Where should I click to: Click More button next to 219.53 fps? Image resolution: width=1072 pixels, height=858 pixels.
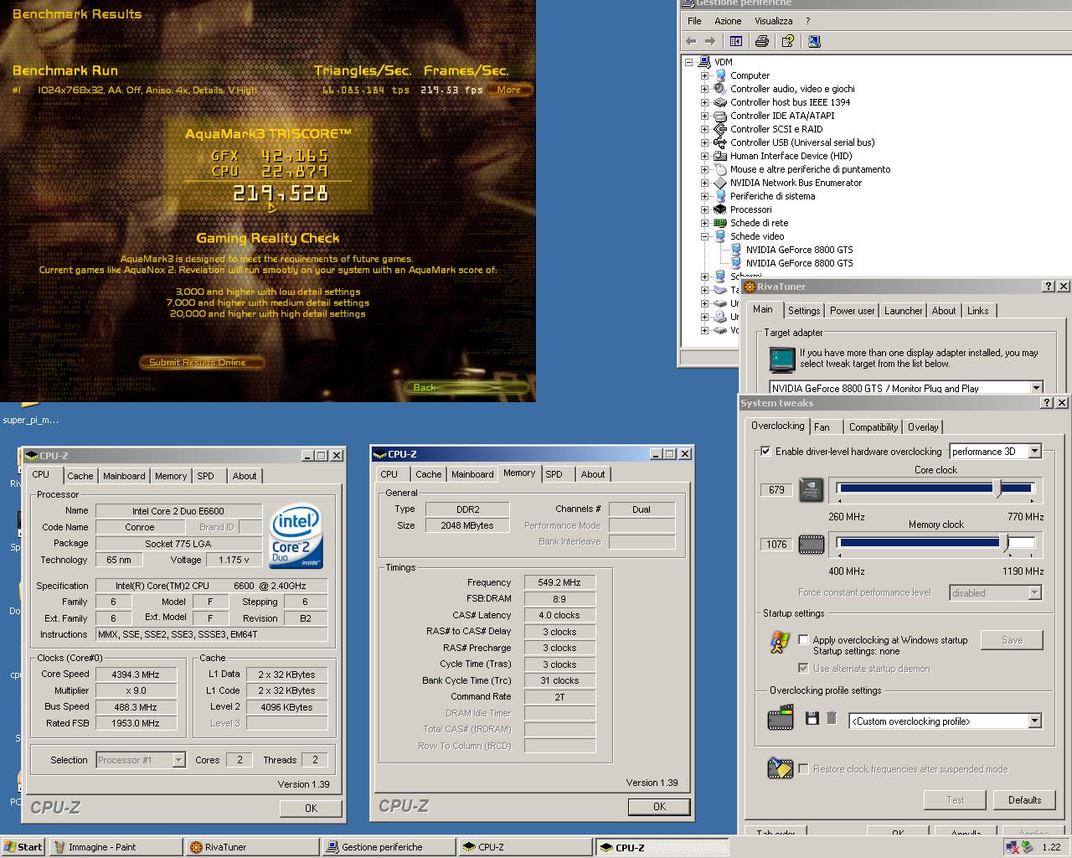click(x=509, y=90)
